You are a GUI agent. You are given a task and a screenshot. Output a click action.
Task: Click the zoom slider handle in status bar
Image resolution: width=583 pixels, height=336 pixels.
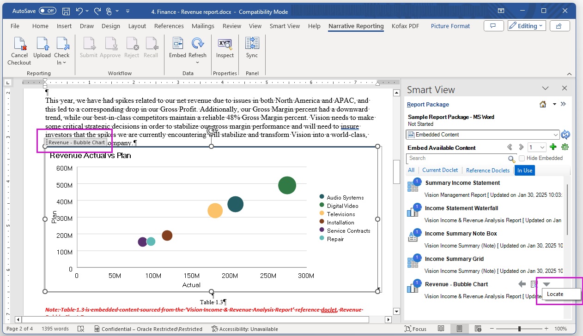pyautogui.click(x=520, y=329)
